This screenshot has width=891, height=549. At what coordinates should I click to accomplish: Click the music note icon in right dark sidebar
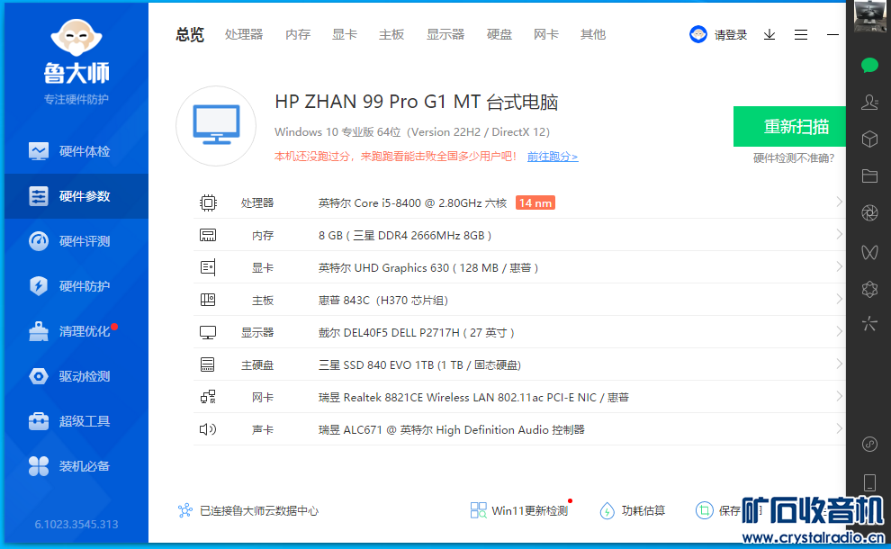pyautogui.click(x=869, y=444)
